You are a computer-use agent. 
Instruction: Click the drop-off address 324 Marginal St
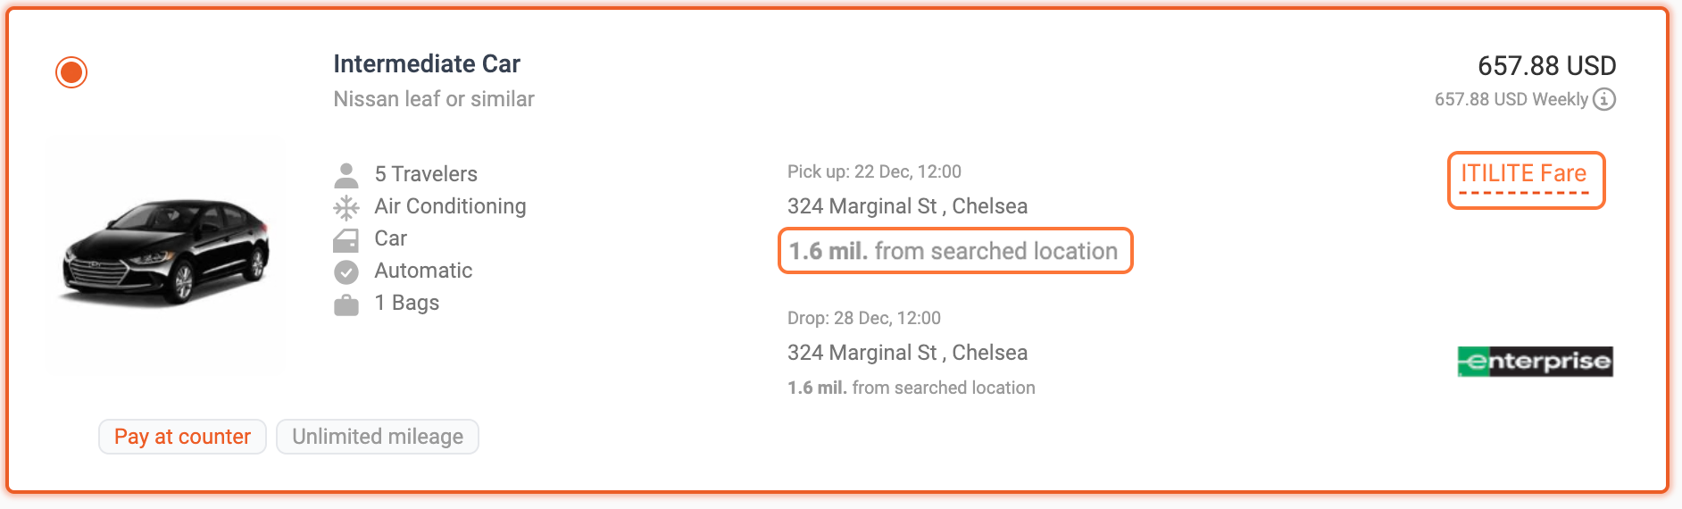click(x=907, y=353)
